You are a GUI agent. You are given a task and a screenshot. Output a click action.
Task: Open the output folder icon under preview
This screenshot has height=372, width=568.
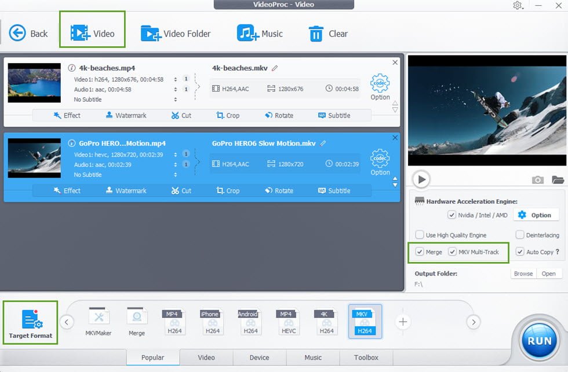click(x=558, y=180)
